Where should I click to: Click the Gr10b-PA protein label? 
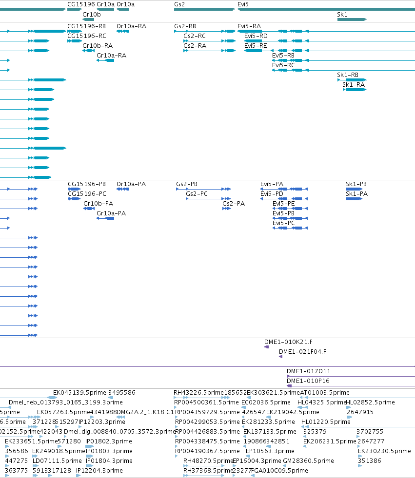coord(98,204)
